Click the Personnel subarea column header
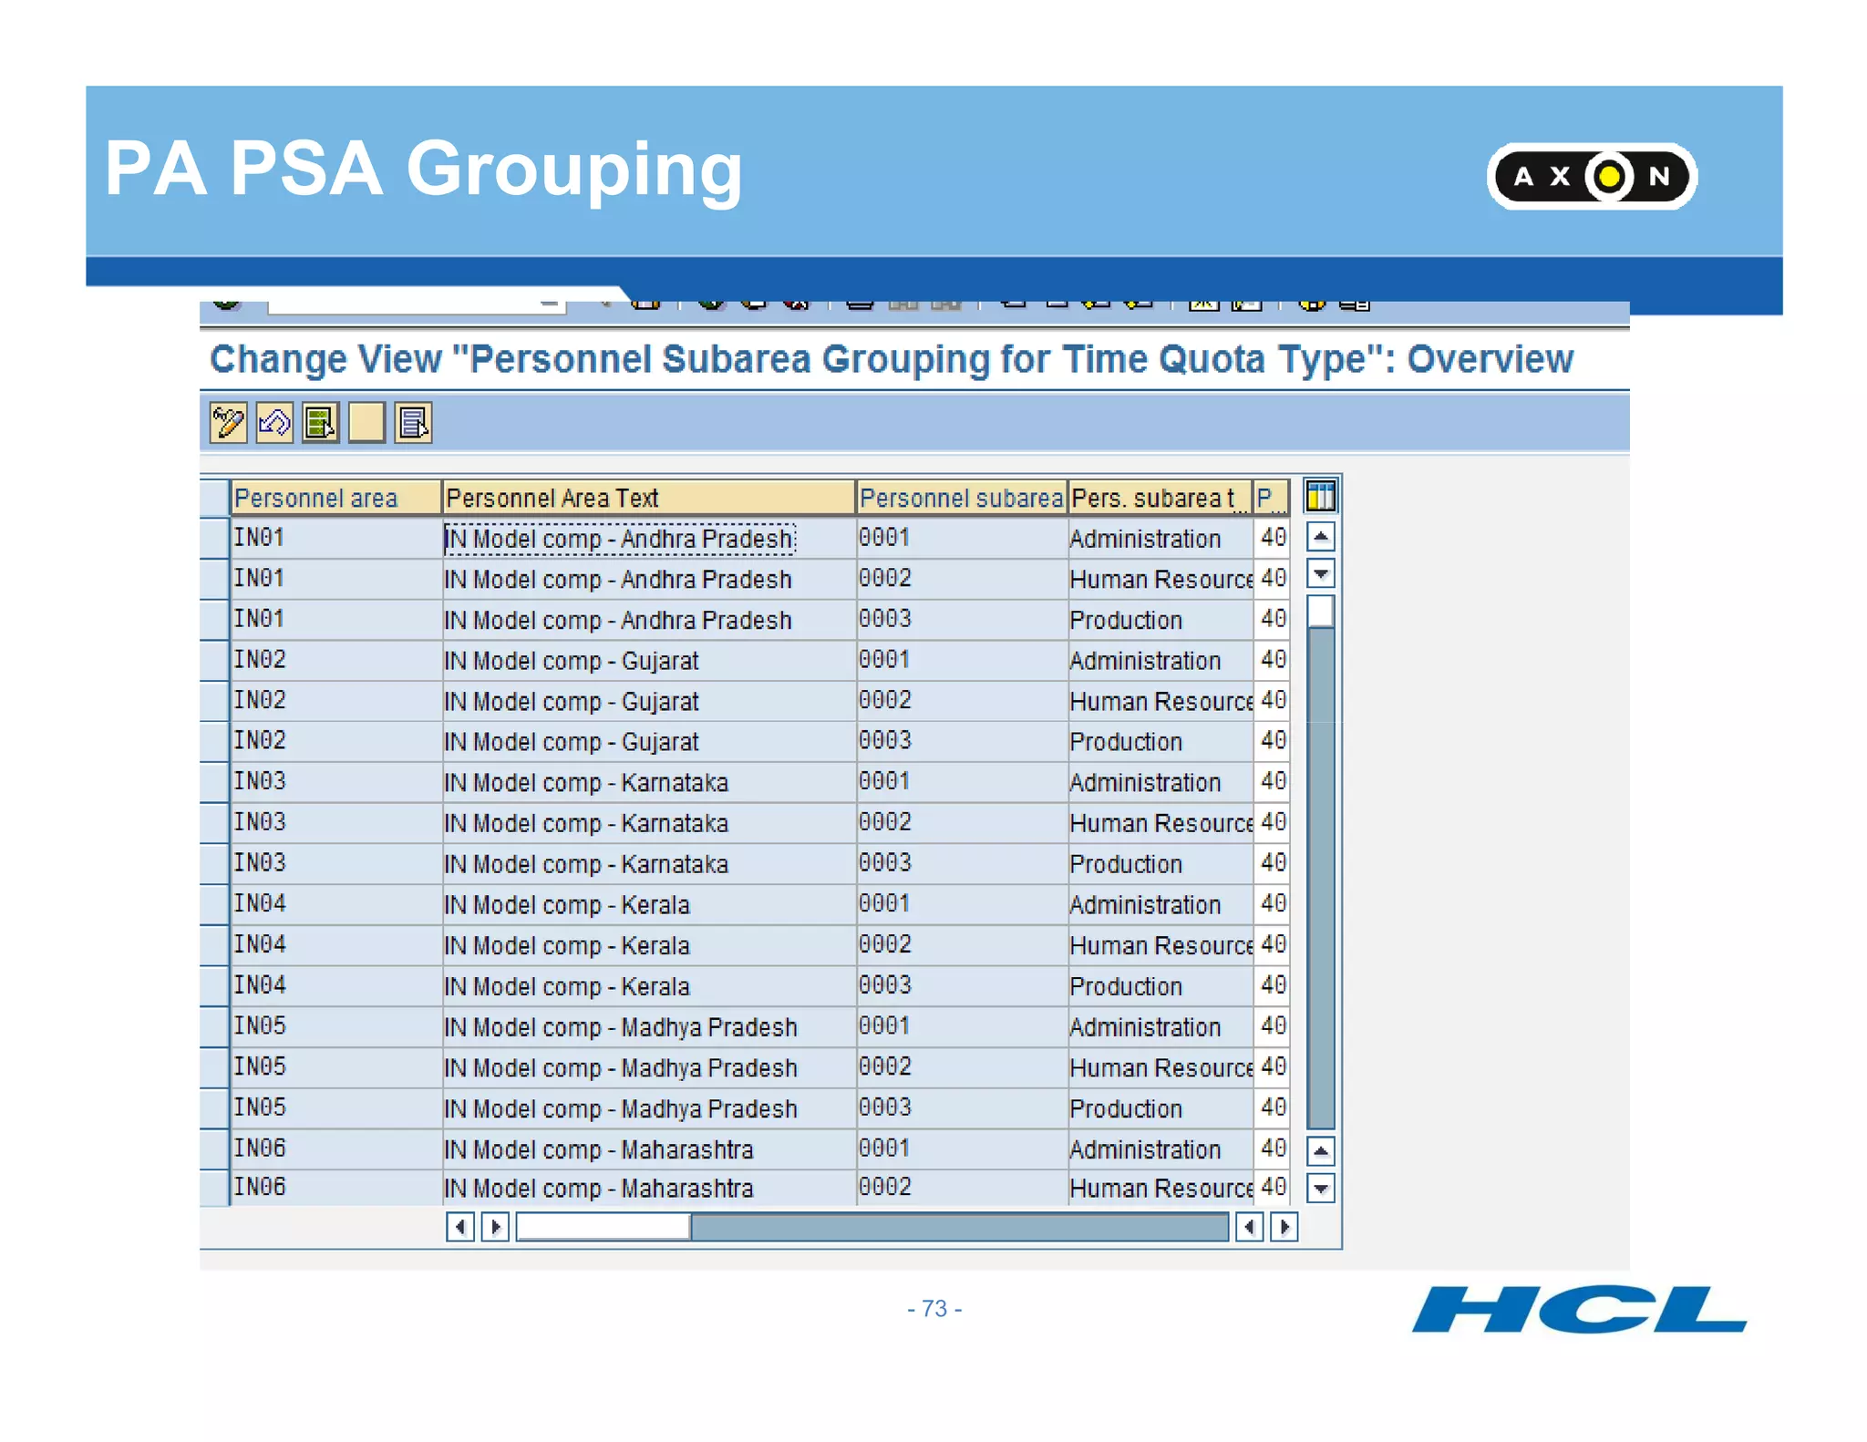This screenshot has width=1867, height=1442. coord(962,498)
